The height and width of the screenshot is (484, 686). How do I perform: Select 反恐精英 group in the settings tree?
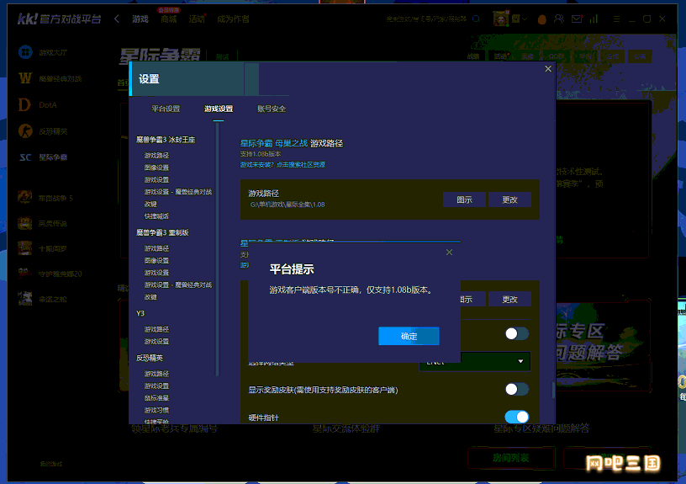click(149, 358)
